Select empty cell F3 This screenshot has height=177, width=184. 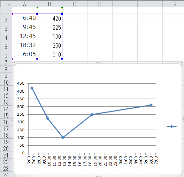150,28
